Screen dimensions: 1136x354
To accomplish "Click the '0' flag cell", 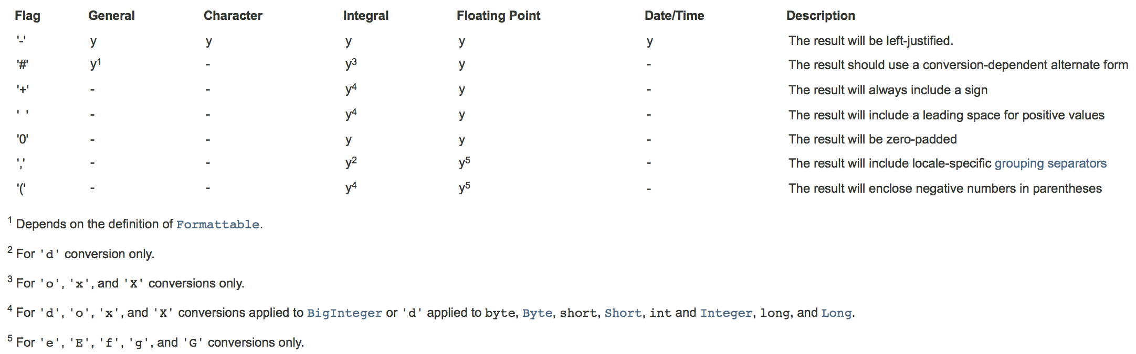I will 23,139.
